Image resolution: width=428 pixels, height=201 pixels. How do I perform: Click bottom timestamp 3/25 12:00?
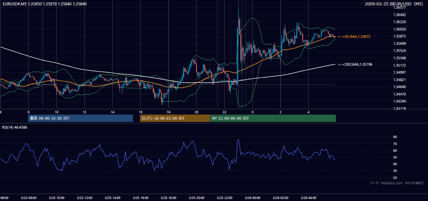84,198
